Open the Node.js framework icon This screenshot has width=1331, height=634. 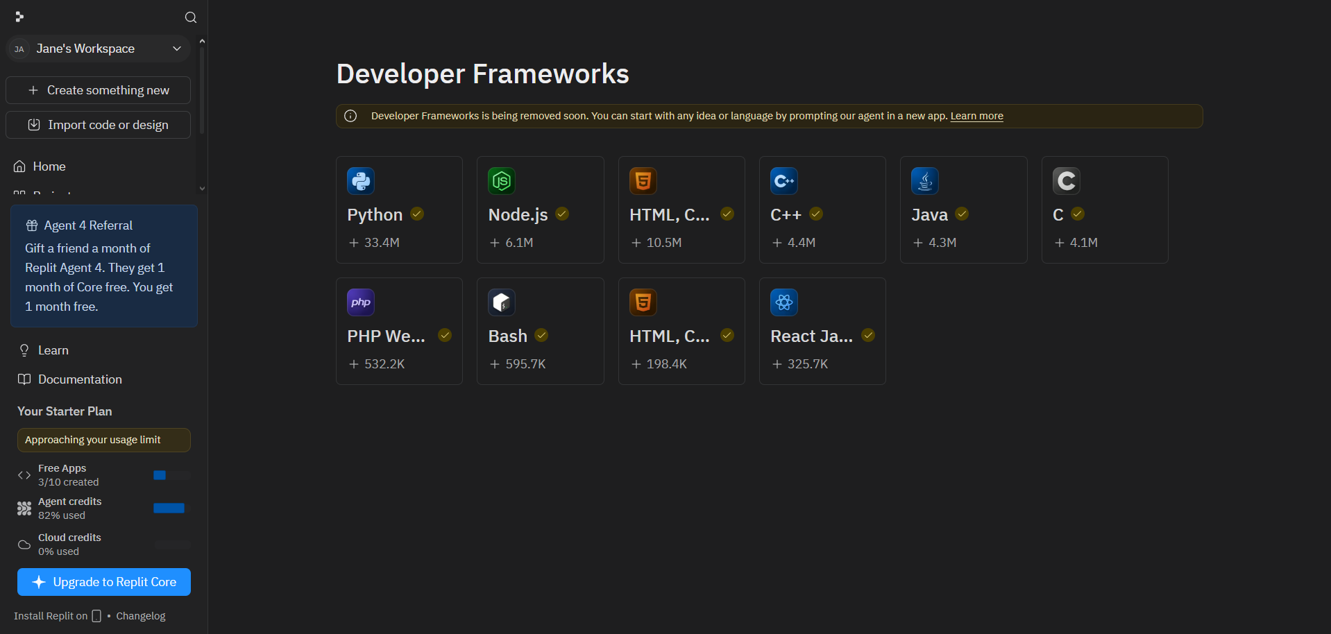[501, 181]
